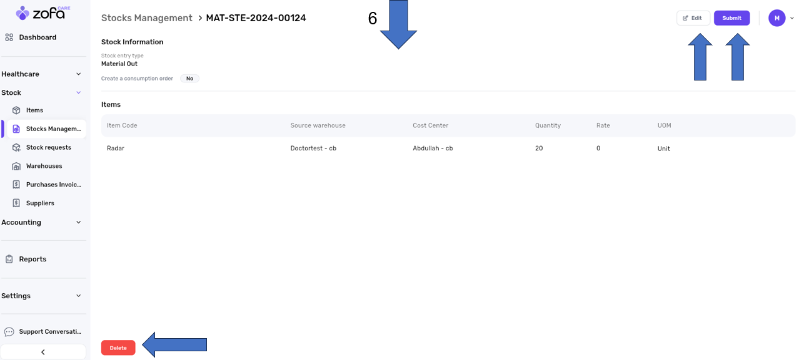Click the Warehouses building icon

coord(16,167)
